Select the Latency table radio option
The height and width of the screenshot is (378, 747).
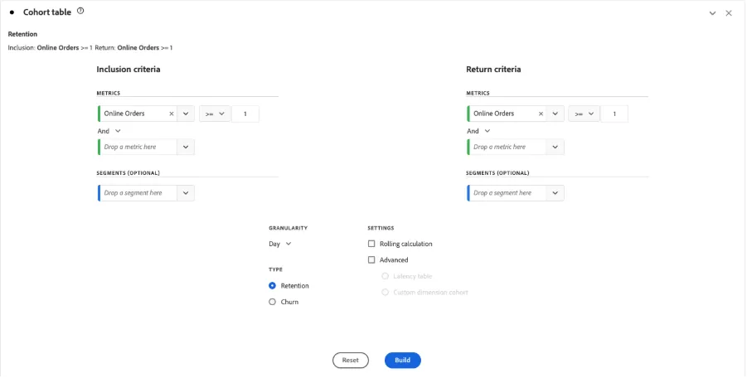[385, 276]
